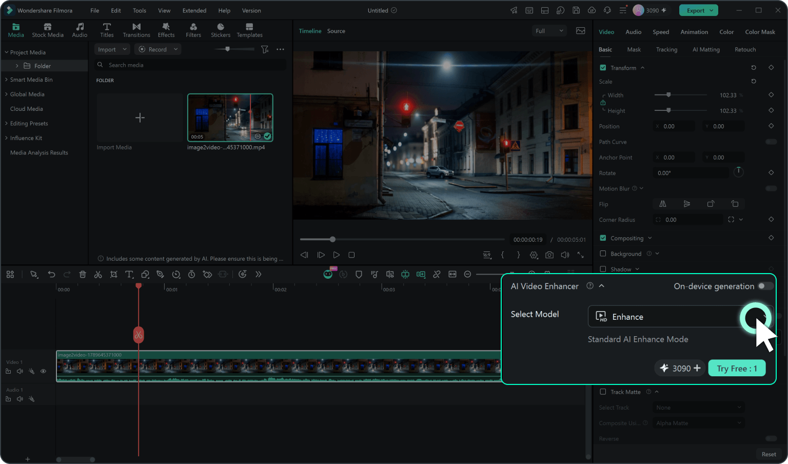
Task: Click the delete trash icon in timeline toolbar
Action: pyautogui.click(x=83, y=275)
